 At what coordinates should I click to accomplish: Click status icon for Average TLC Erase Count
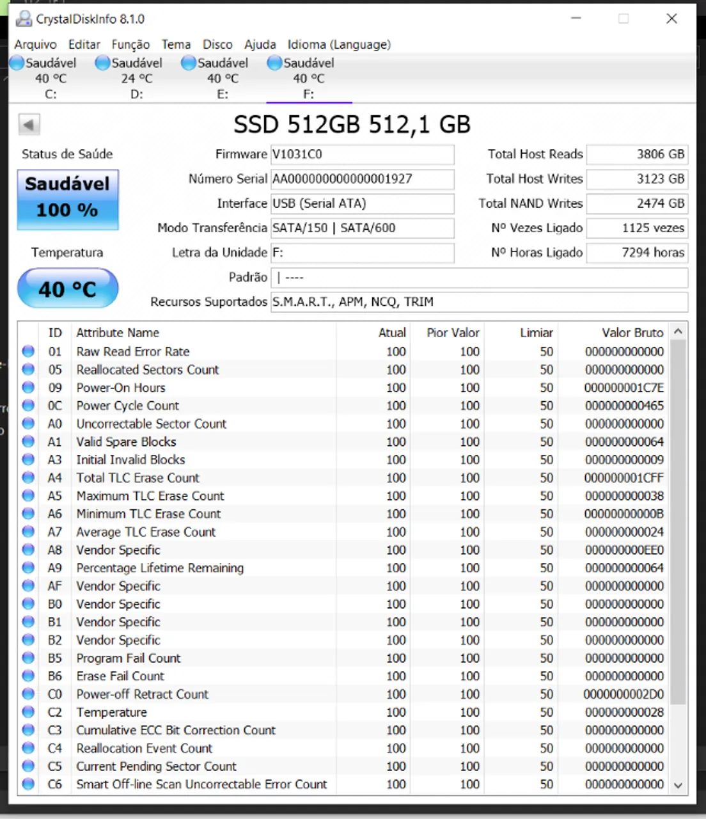[x=28, y=532]
